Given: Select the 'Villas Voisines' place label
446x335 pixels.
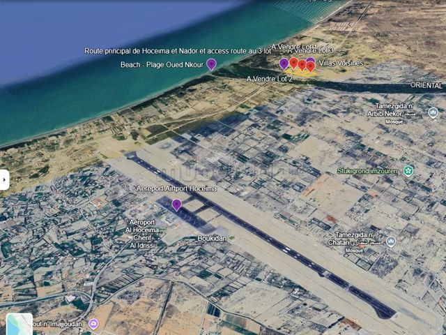Looking at the screenshot, I should click(341, 64).
